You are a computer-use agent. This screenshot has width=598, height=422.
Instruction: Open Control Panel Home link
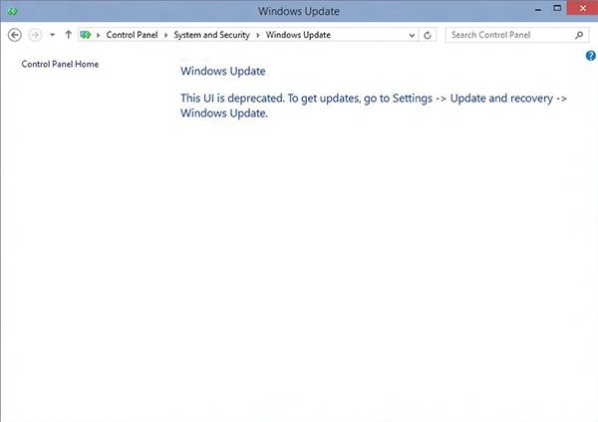tap(60, 64)
